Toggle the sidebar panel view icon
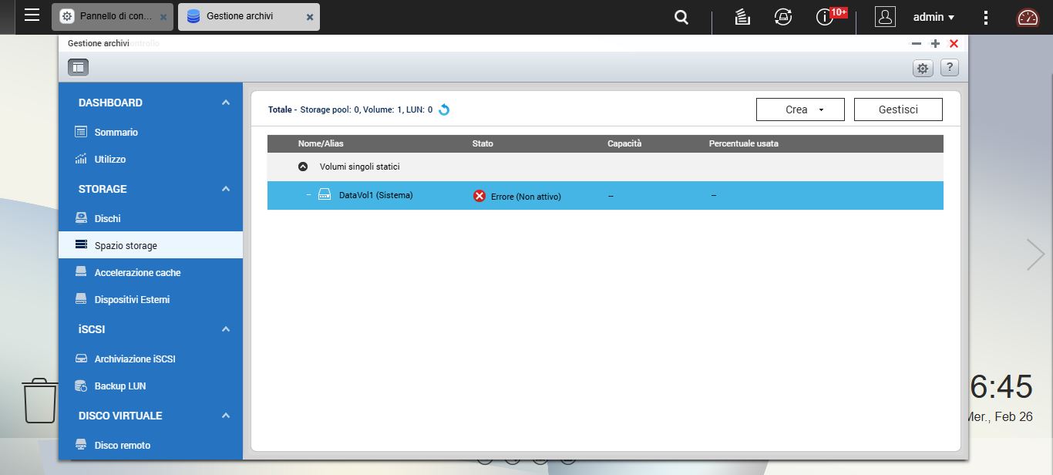Viewport: 1053px width, 475px height. [78, 68]
